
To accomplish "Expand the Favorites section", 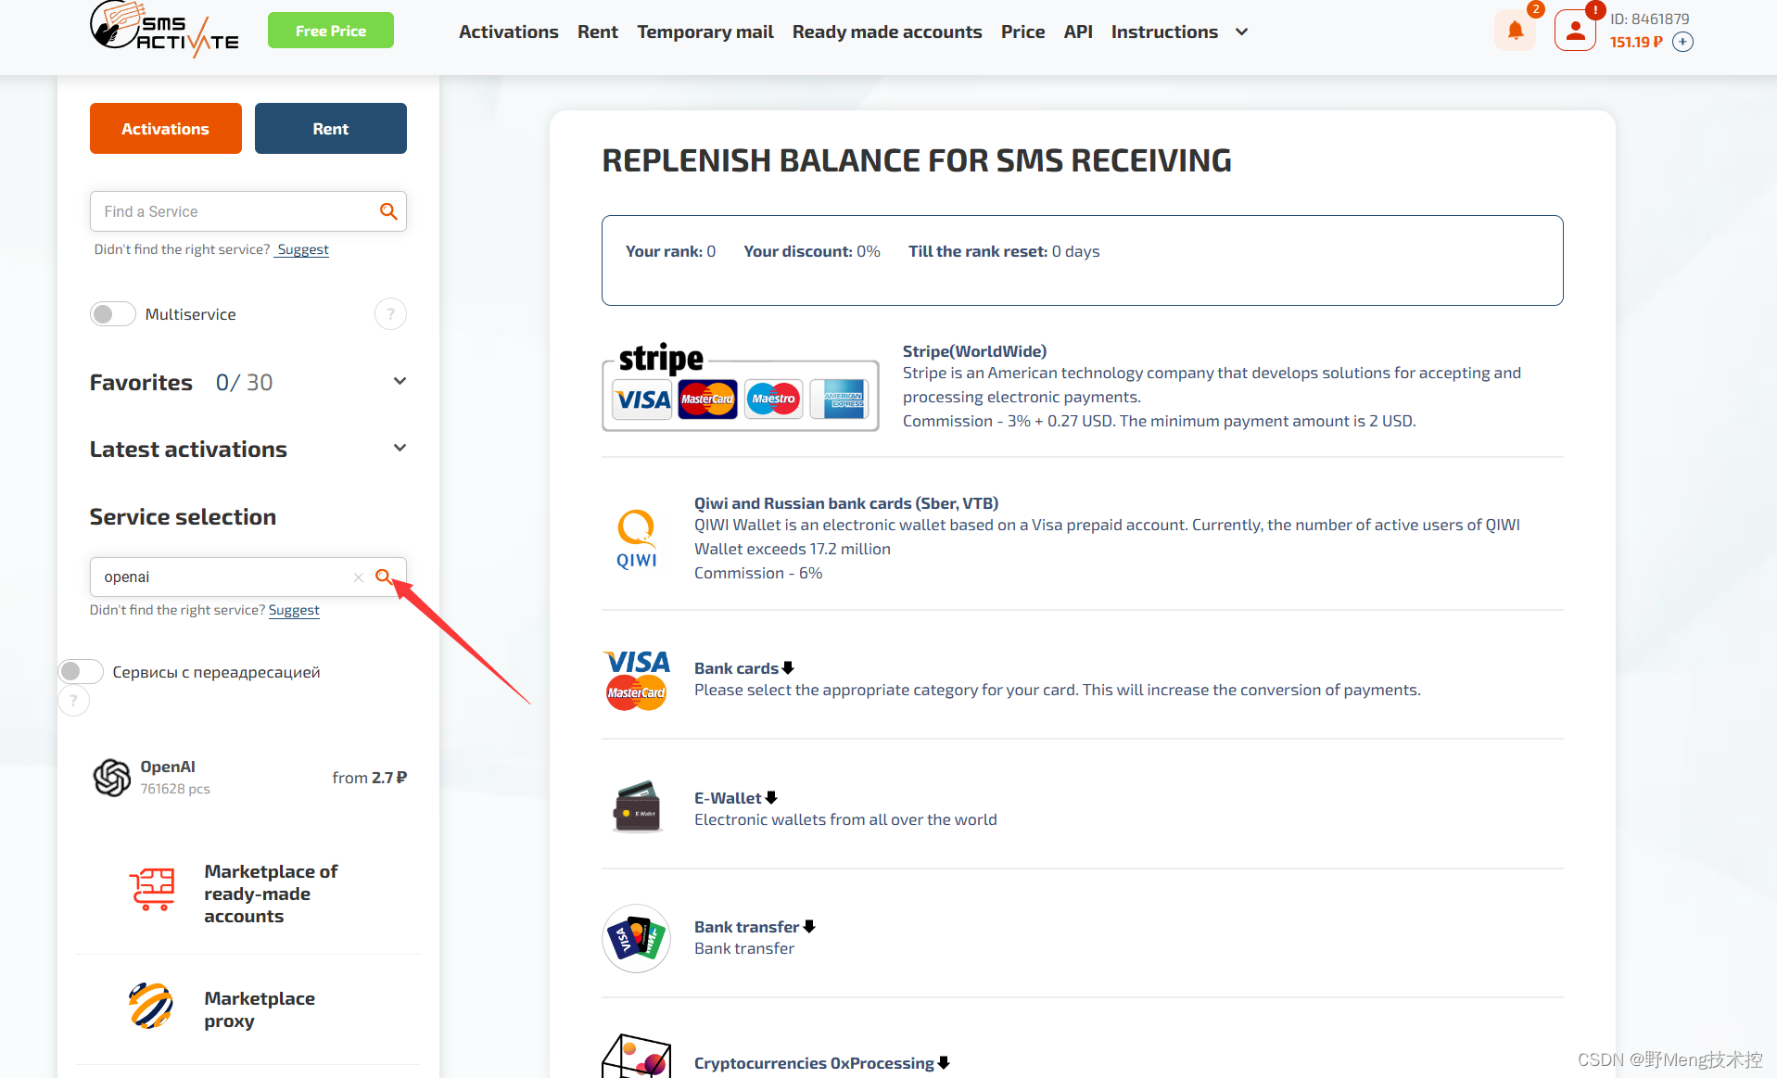I will click(x=400, y=381).
